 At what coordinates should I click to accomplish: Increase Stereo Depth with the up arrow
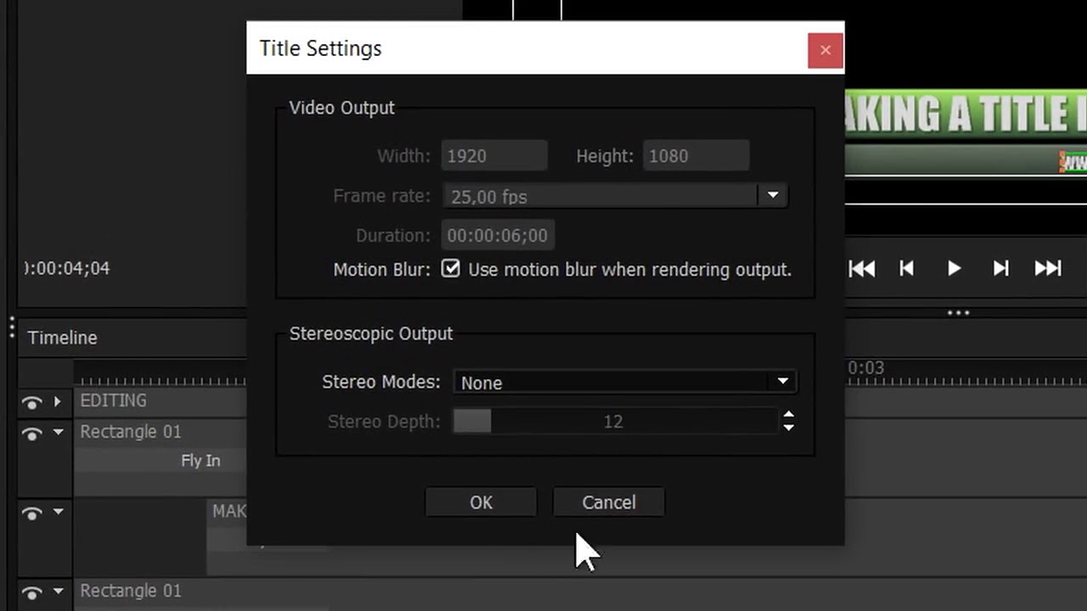[789, 415]
